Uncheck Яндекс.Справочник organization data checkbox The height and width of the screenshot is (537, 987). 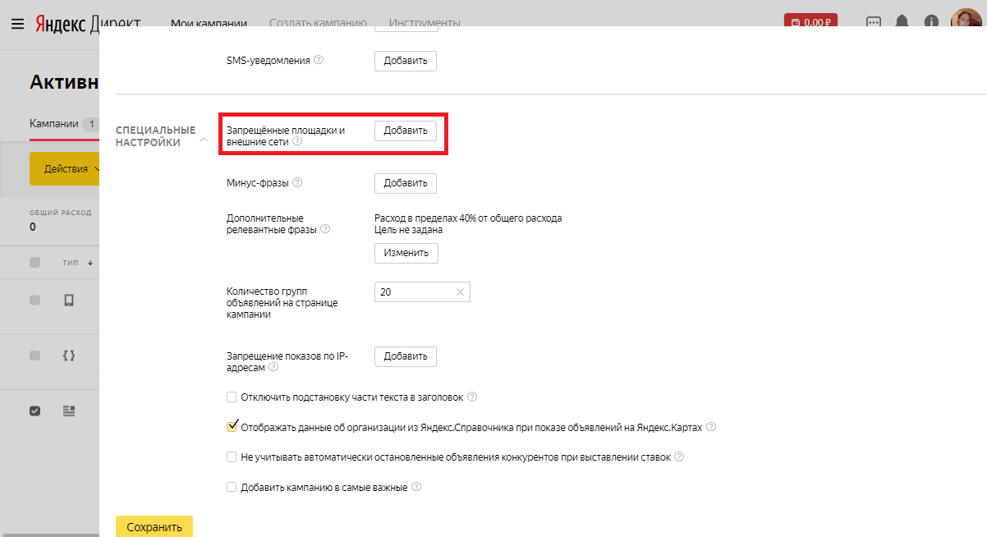[x=232, y=427]
